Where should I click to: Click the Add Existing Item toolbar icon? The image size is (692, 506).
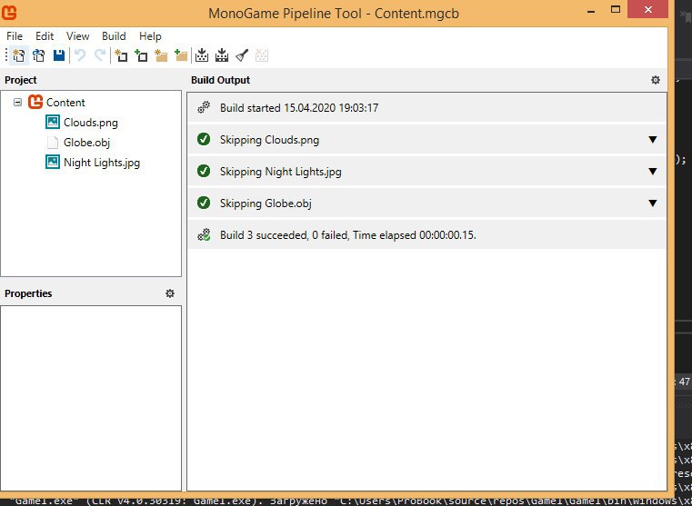[x=141, y=55]
